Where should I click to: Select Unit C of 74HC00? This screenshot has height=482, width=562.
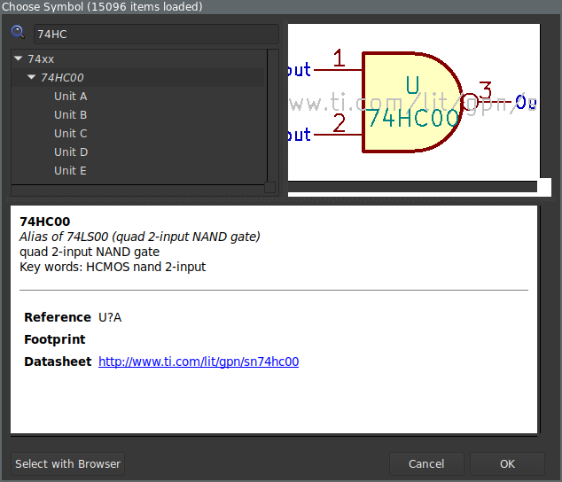(71, 133)
